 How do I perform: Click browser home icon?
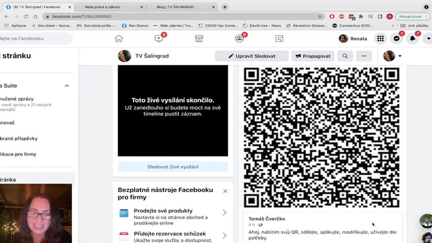coord(36,17)
